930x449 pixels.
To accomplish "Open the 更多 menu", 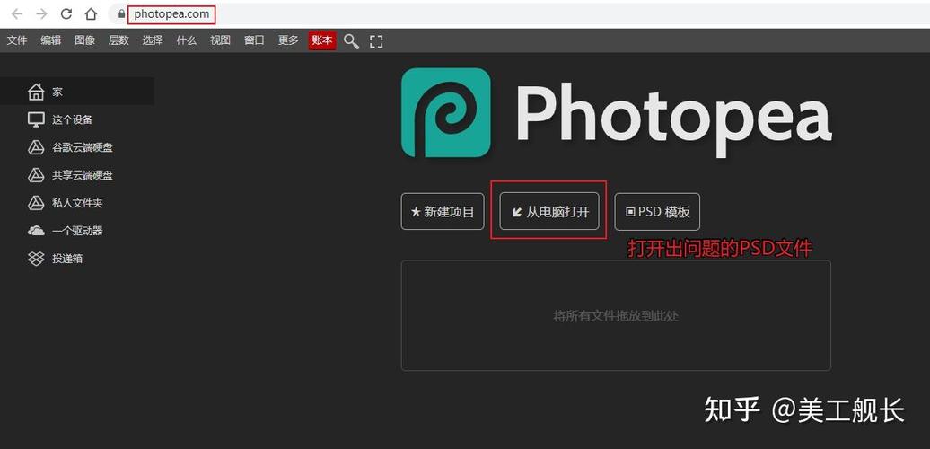I will [x=288, y=40].
